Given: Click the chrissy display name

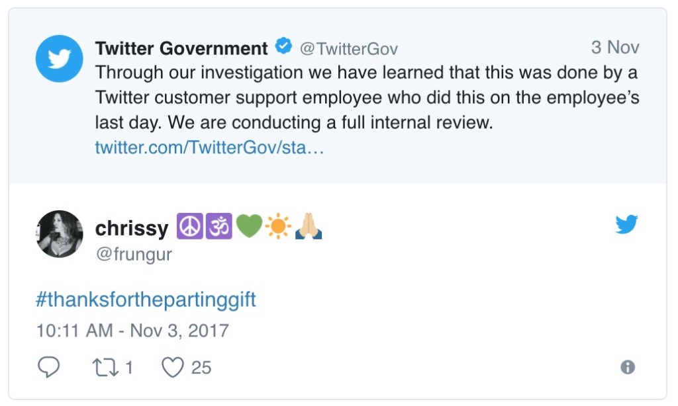Looking at the screenshot, I should click(x=132, y=228).
